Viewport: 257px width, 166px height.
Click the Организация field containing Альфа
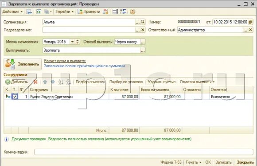[x=89, y=22]
